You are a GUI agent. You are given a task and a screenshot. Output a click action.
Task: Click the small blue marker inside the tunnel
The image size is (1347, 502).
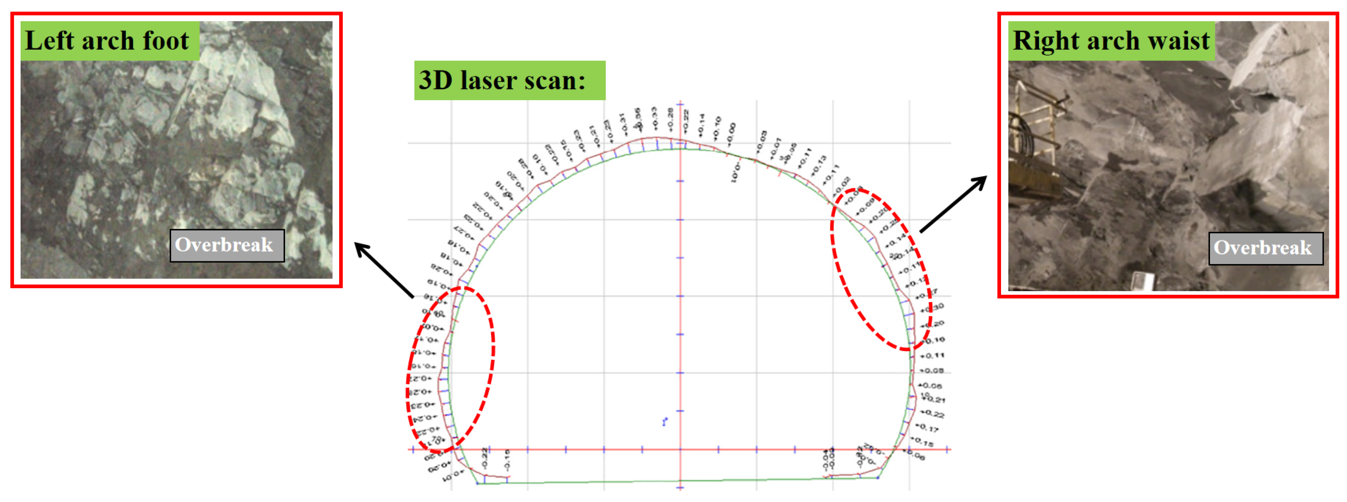point(665,422)
